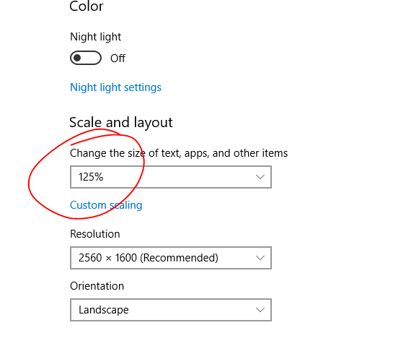Image resolution: width=411 pixels, height=346 pixels.
Task: Open the 125% scale dropdown
Action: pos(171,177)
